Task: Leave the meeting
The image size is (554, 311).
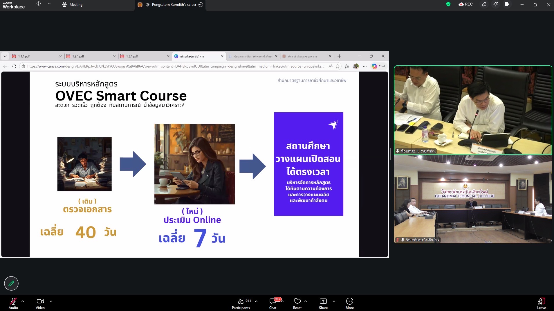Action: pyautogui.click(x=541, y=303)
